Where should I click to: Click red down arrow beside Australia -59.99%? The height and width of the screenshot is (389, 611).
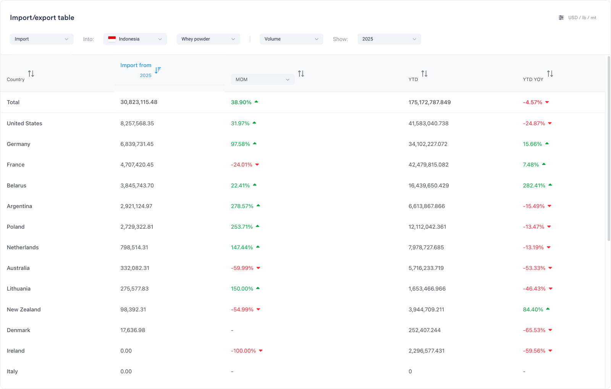tap(258, 268)
